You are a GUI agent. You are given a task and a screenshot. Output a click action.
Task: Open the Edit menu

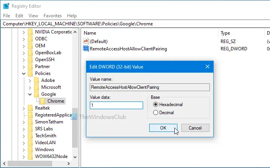click(x=19, y=16)
